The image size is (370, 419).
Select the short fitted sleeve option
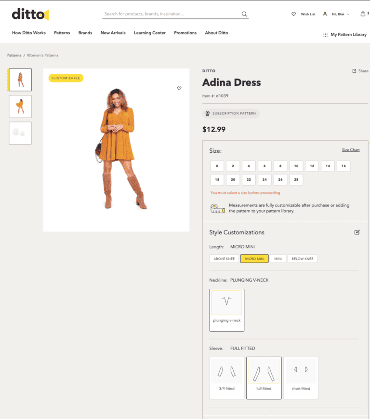coord(301,378)
